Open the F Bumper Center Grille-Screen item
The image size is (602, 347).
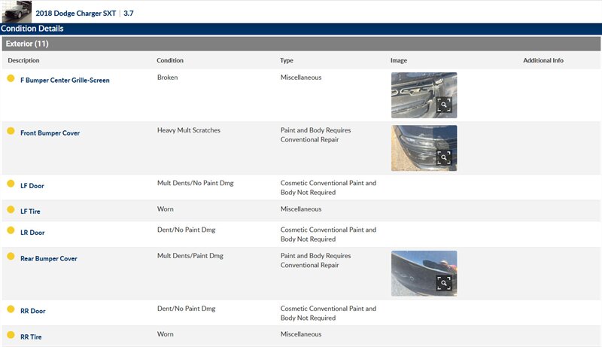[x=65, y=80]
